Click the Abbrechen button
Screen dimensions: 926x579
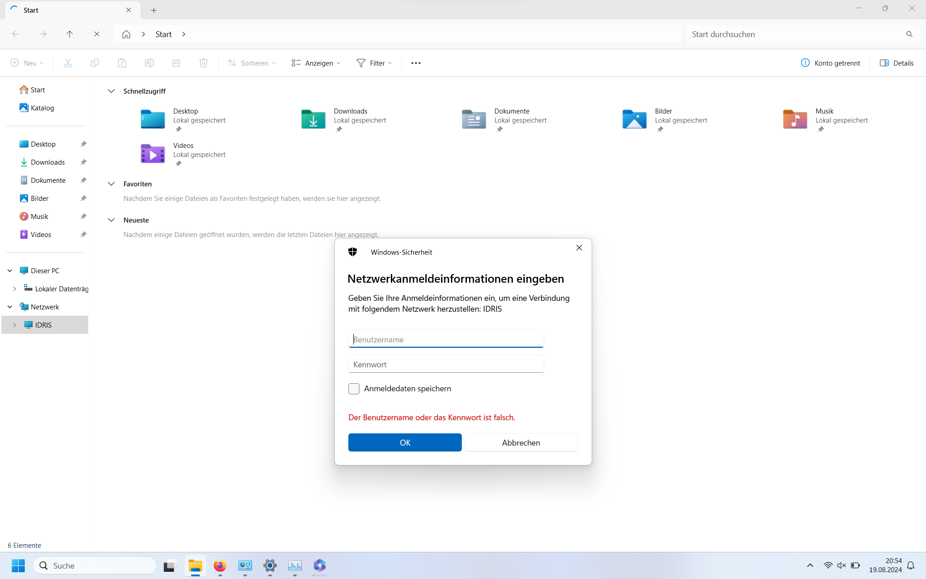(x=521, y=443)
